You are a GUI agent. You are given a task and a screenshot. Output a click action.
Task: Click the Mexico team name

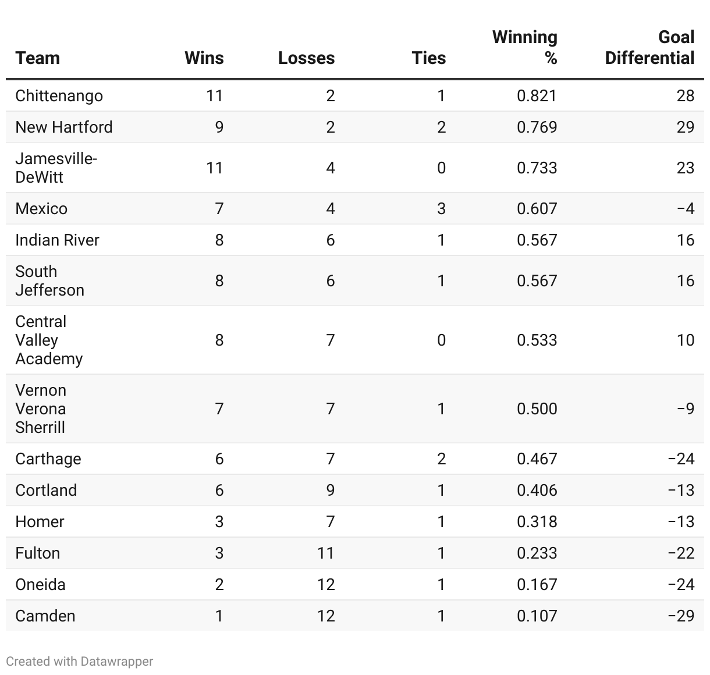pyautogui.click(x=41, y=209)
